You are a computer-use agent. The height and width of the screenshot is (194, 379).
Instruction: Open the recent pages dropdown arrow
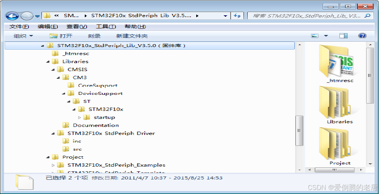point(37,16)
